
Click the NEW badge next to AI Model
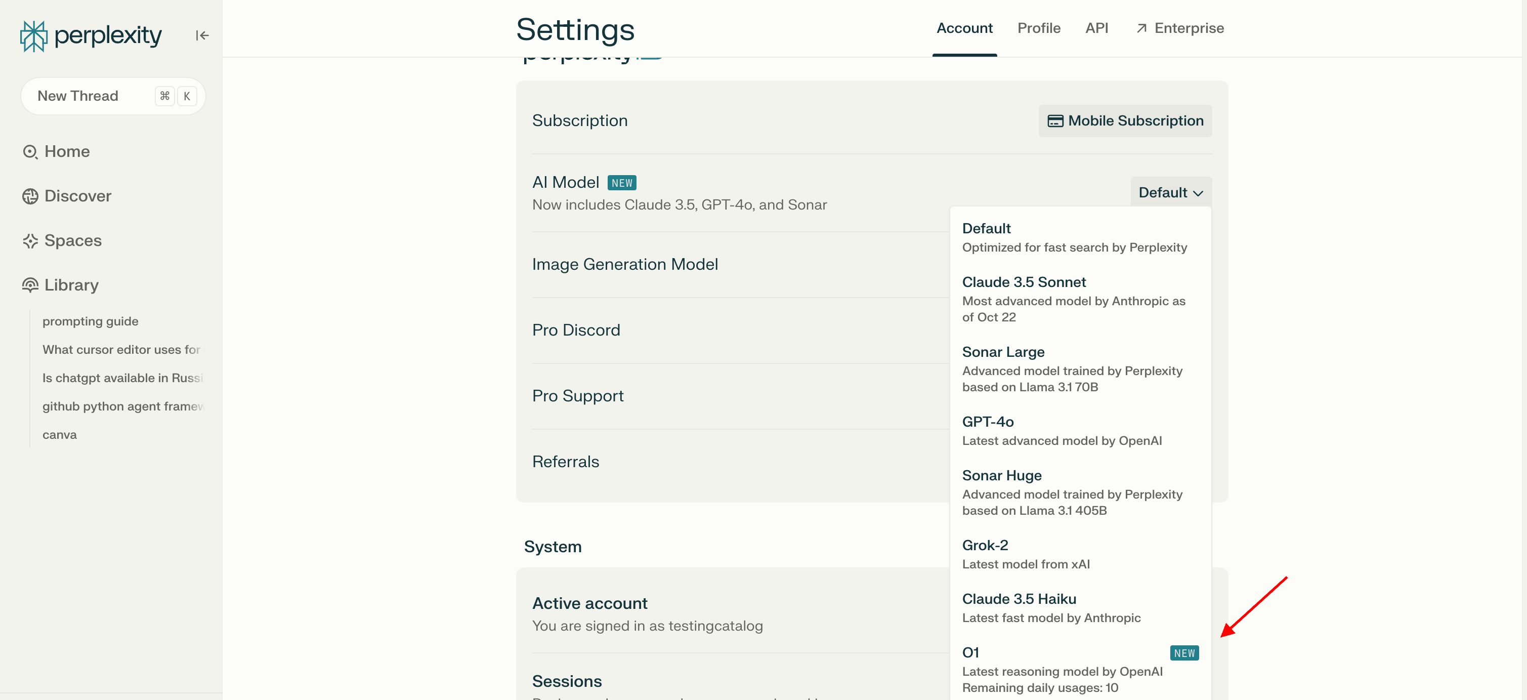pyautogui.click(x=622, y=183)
